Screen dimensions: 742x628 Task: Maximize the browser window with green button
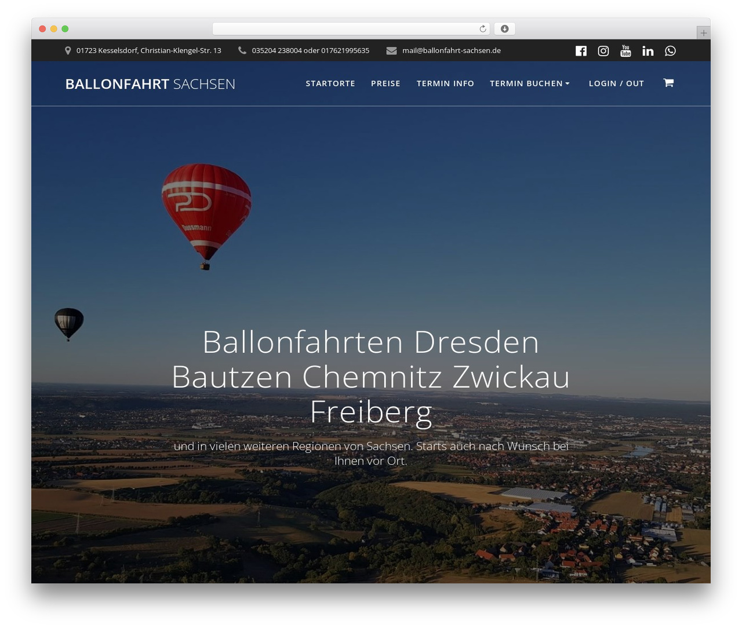(65, 29)
